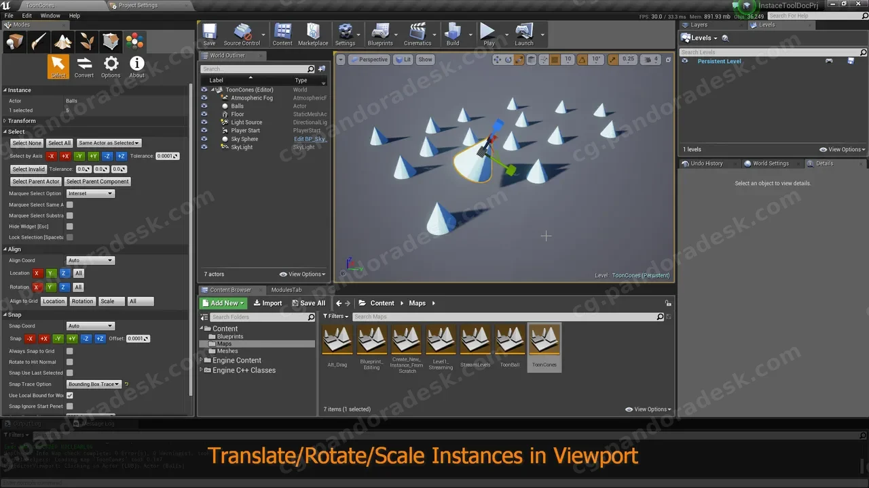Image resolution: width=869 pixels, height=488 pixels.
Task: Open Marketplace from the toolbar
Action: (x=313, y=35)
